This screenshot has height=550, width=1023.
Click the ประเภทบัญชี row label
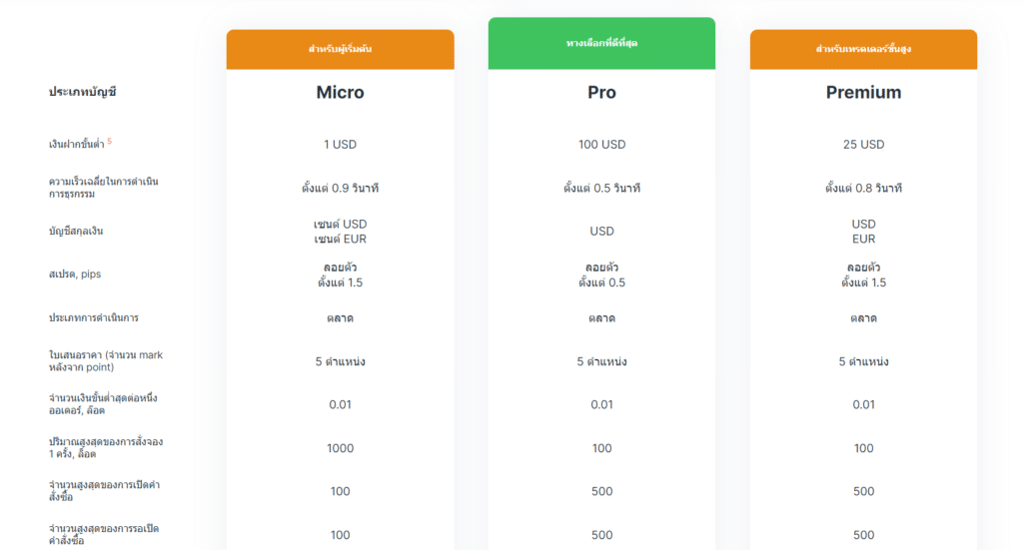(82, 92)
